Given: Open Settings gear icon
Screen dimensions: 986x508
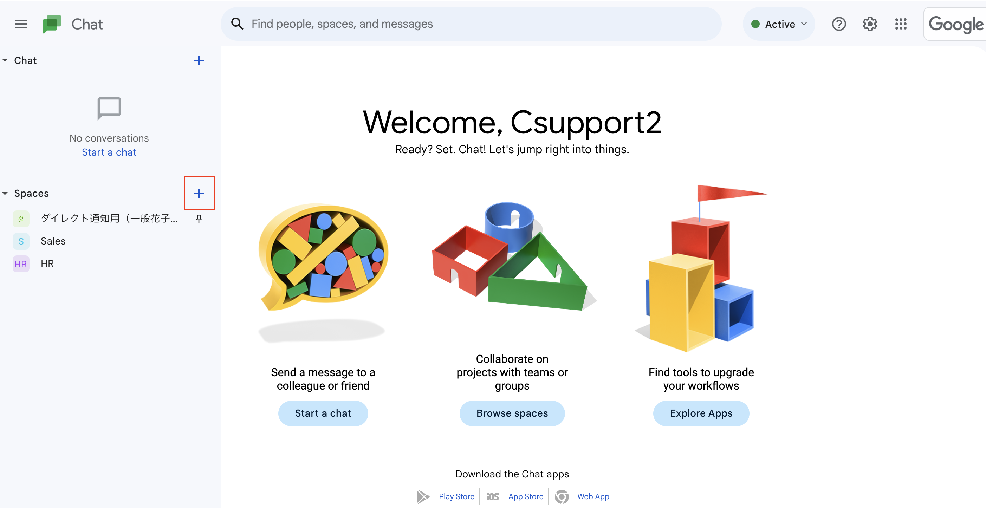Looking at the screenshot, I should tap(869, 24).
